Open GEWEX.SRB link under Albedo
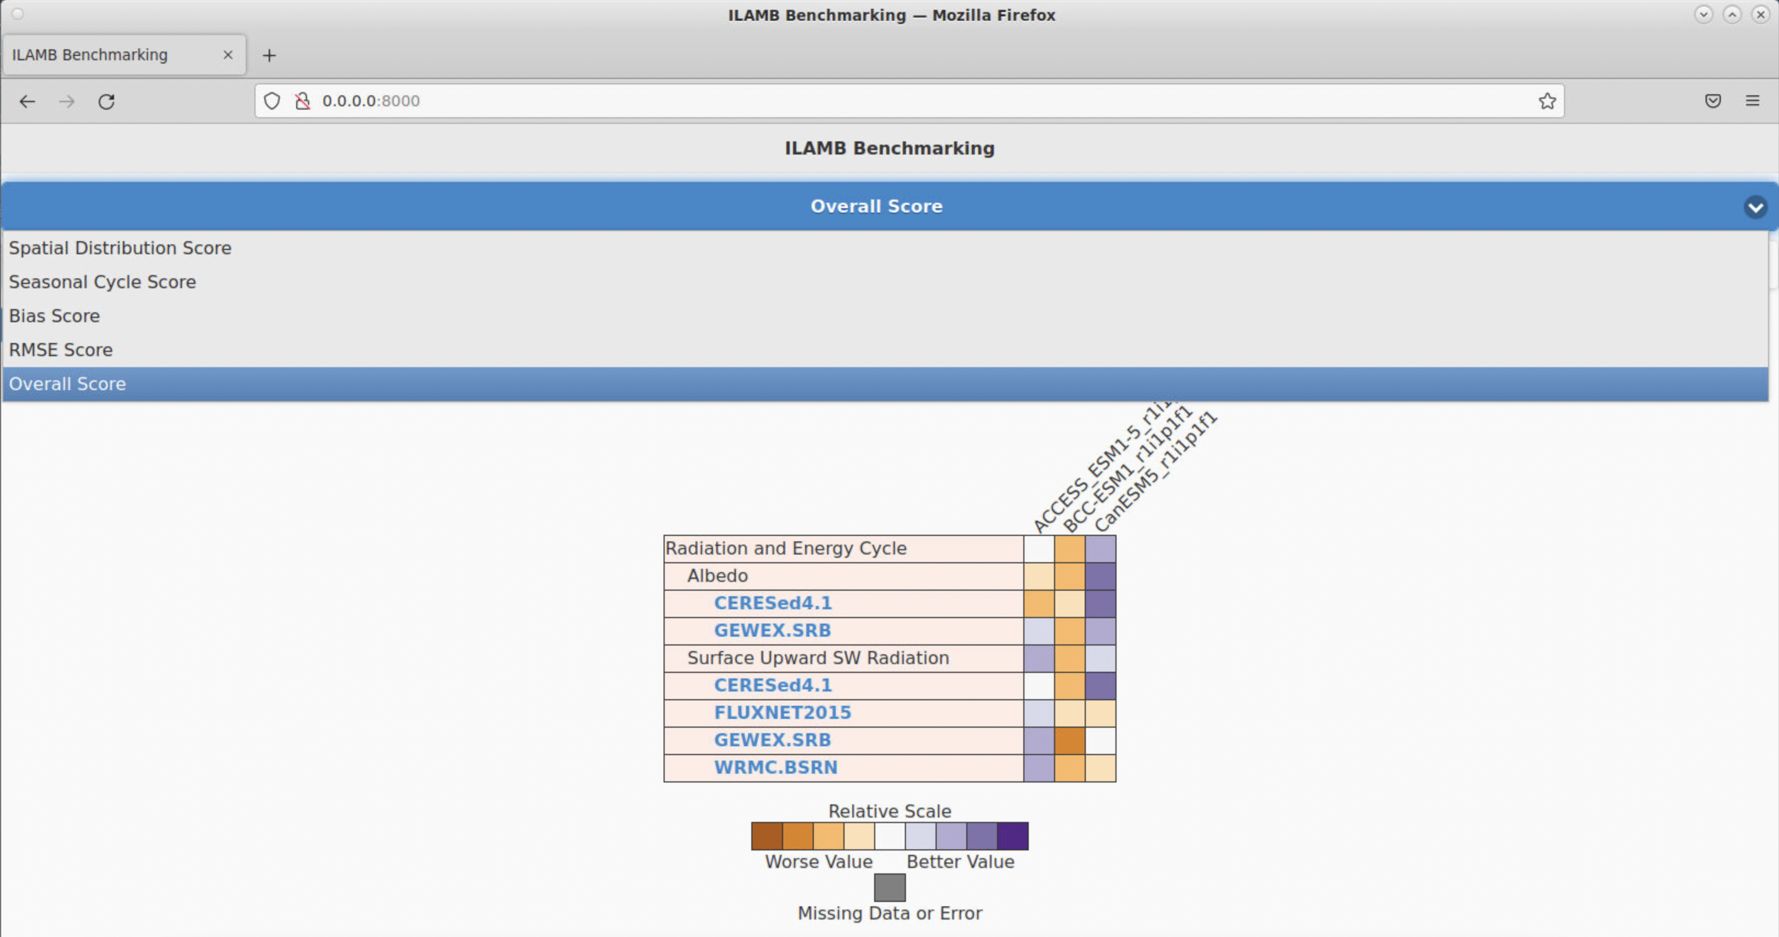This screenshot has height=937, width=1779. coord(772,631)
